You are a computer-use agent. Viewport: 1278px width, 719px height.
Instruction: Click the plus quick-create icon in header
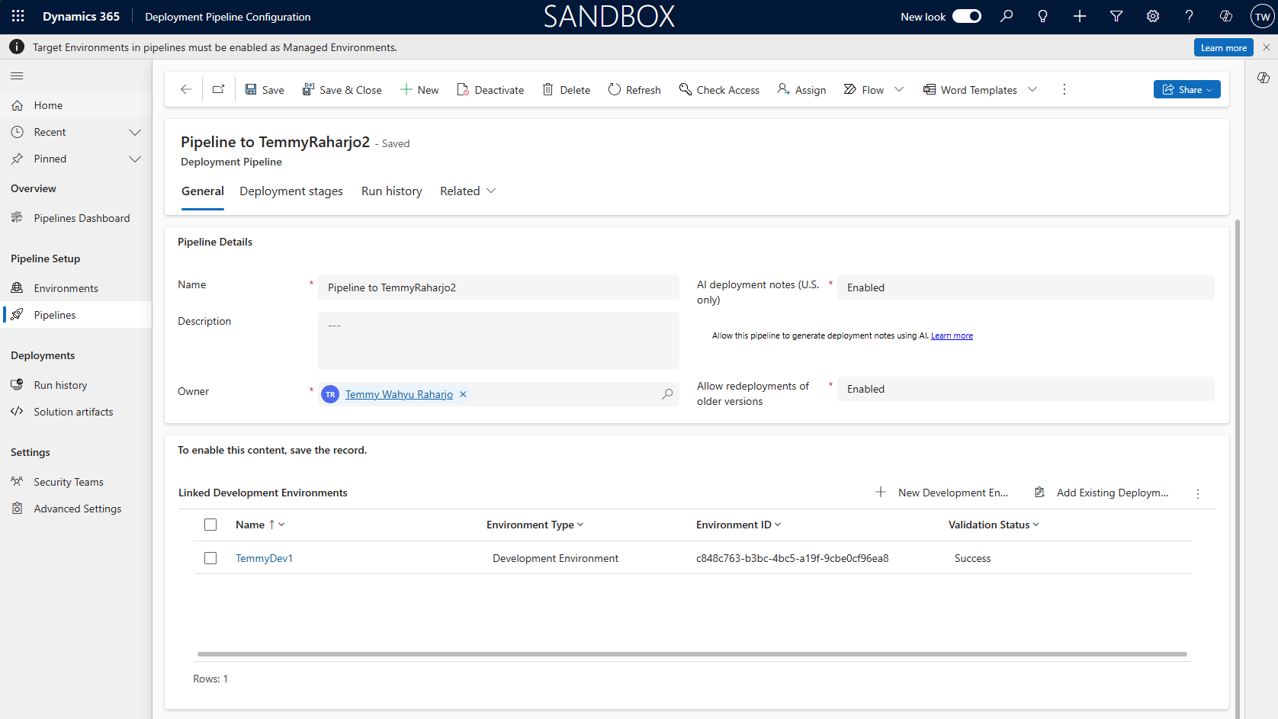(x=1080, y=16)
